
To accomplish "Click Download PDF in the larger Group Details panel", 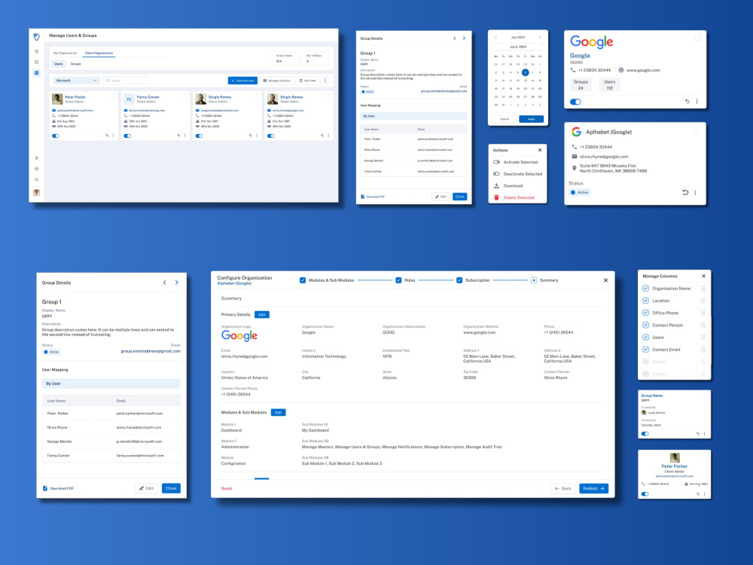I will pos(59,488).
